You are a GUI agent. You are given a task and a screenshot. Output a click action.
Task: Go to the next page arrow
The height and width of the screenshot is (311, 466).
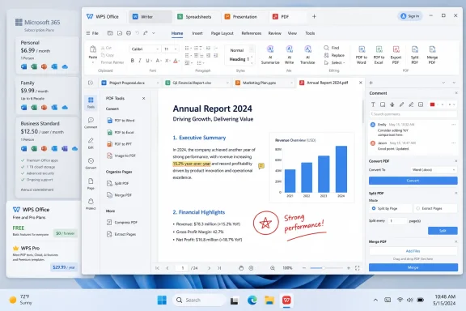pos(210,268)
